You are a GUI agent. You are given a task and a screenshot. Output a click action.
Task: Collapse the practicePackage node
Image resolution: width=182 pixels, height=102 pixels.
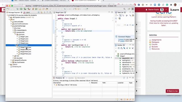[x=11, y=26]
